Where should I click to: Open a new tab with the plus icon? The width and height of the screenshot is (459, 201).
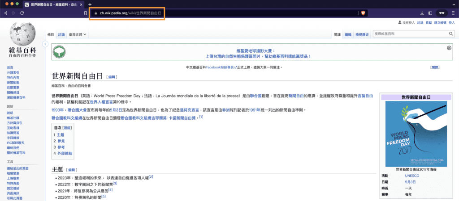point(90,4)
